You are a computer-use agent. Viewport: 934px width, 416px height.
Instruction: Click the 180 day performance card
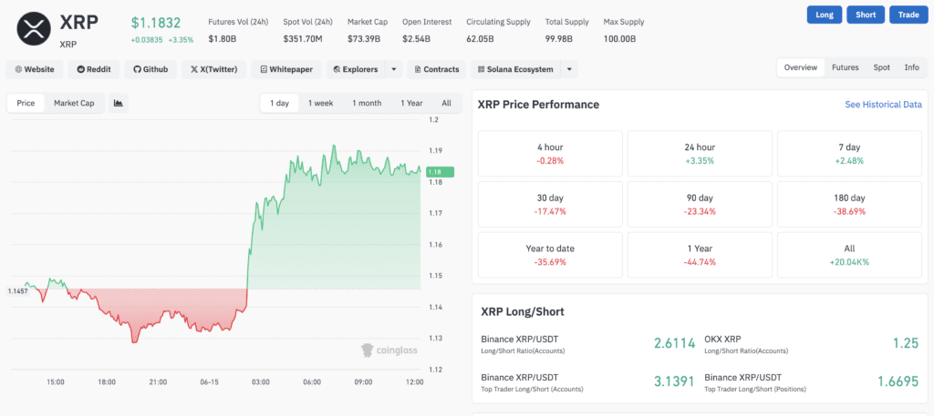(849, 204)
